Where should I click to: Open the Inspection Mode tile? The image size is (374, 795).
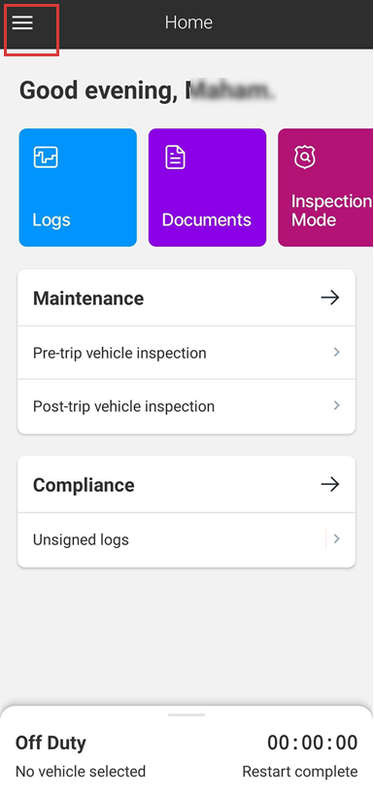point(325,188)
